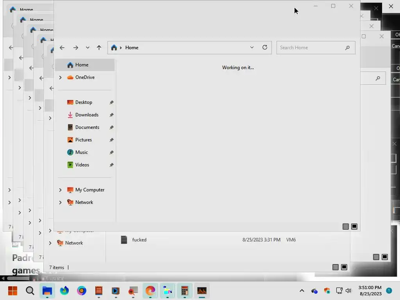Click the pin icon beside Desktop
400x300 pixels.
[111, 102]
